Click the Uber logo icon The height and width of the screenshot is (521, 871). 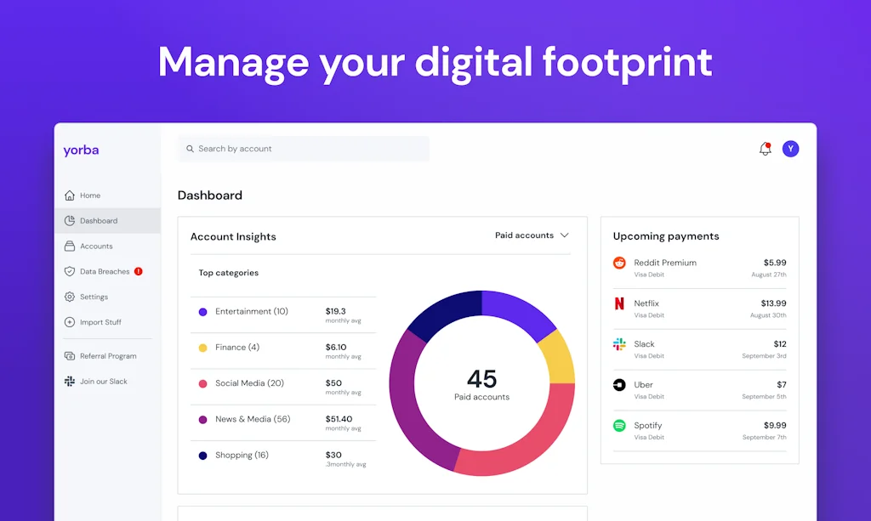pyautogui.click(x=619, y=385)
